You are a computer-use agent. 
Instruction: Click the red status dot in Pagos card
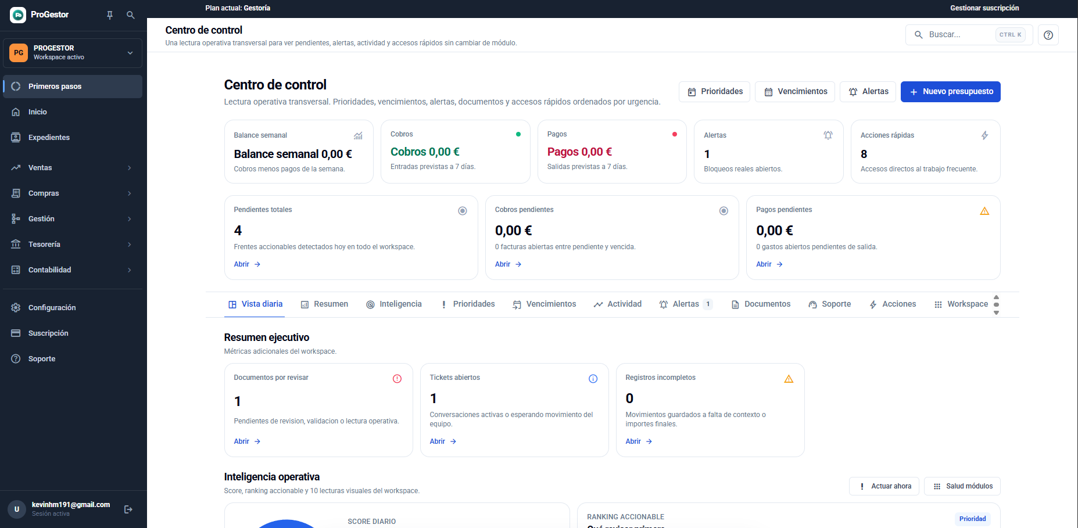(x=675, y=134)
